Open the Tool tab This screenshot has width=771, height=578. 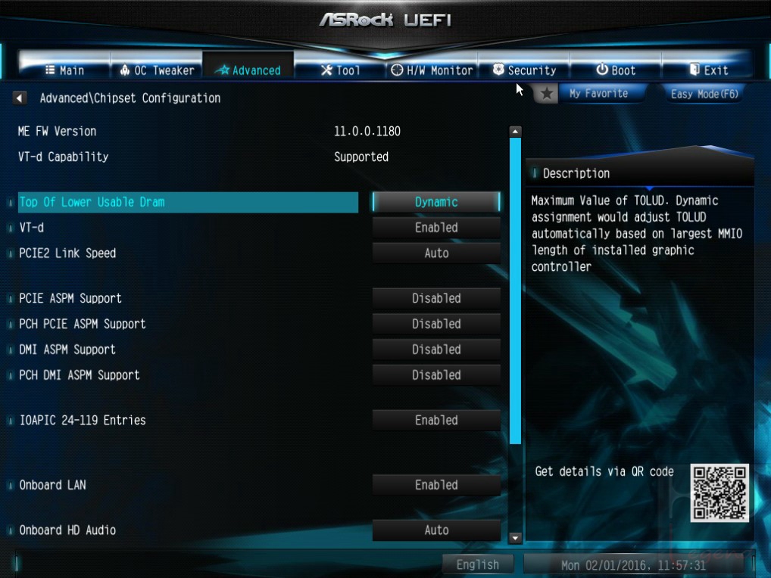point(340,70)
